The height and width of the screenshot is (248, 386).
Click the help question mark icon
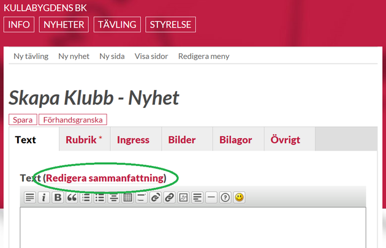tap(225, 198)
